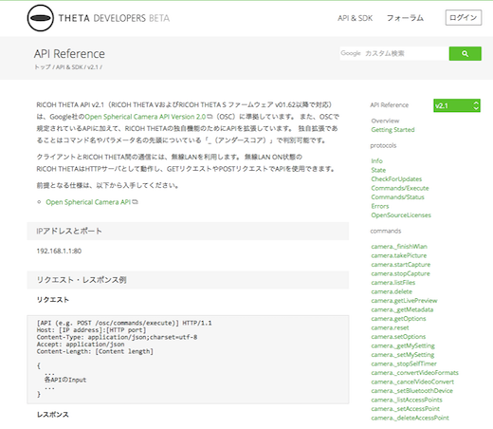Open camera._cancelVideoConvert command

412,382
